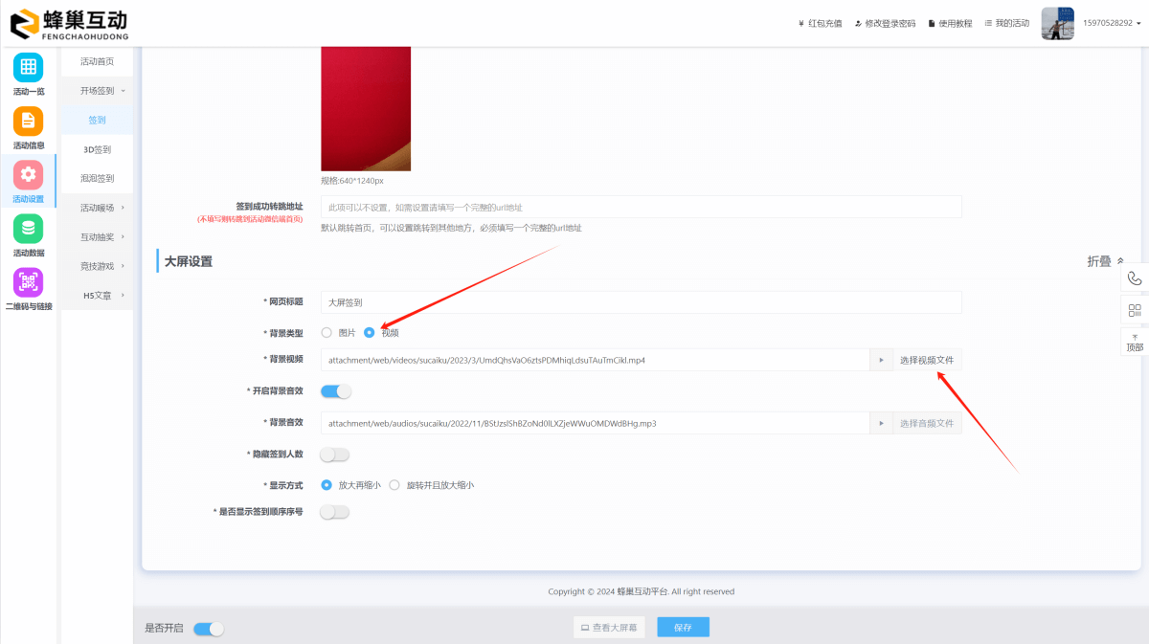Screen dimensions: 1149x644
Task: Expand the 互动抽奖 submenu
Action: coord(96,236)
